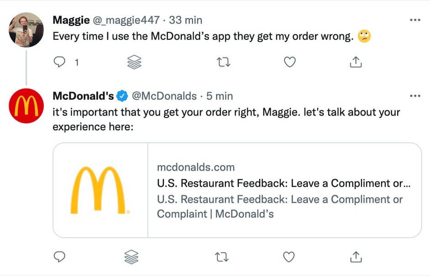The image size is (430, 276).
Task: Click the blue verified badge
Action: 122,96
